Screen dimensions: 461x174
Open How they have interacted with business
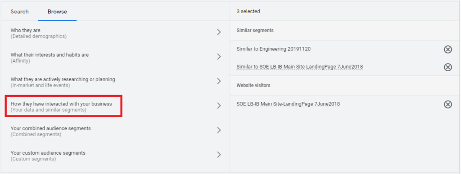point(115,106)
